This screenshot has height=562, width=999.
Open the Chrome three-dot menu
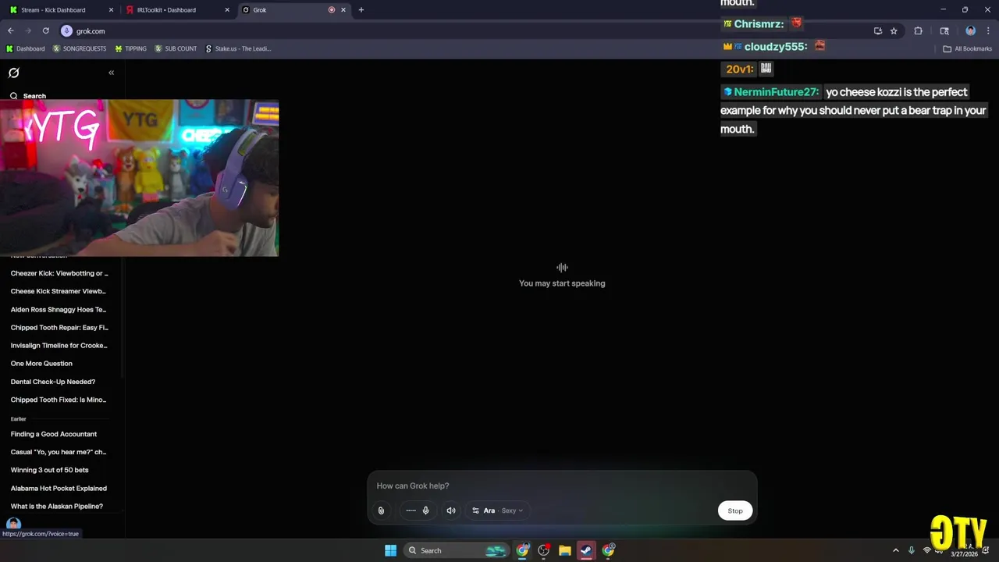(x=987, y=31)
